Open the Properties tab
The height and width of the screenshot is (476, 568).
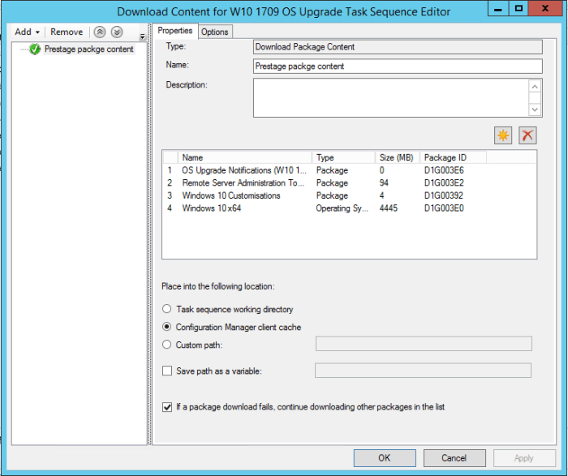175,31
